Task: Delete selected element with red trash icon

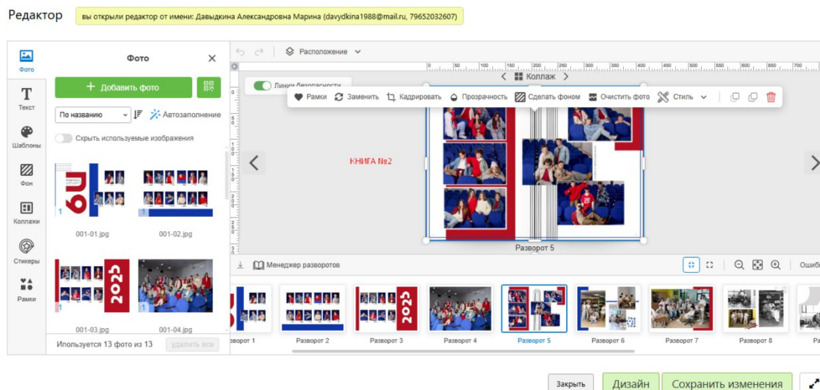Action: (x=771, y=97)
